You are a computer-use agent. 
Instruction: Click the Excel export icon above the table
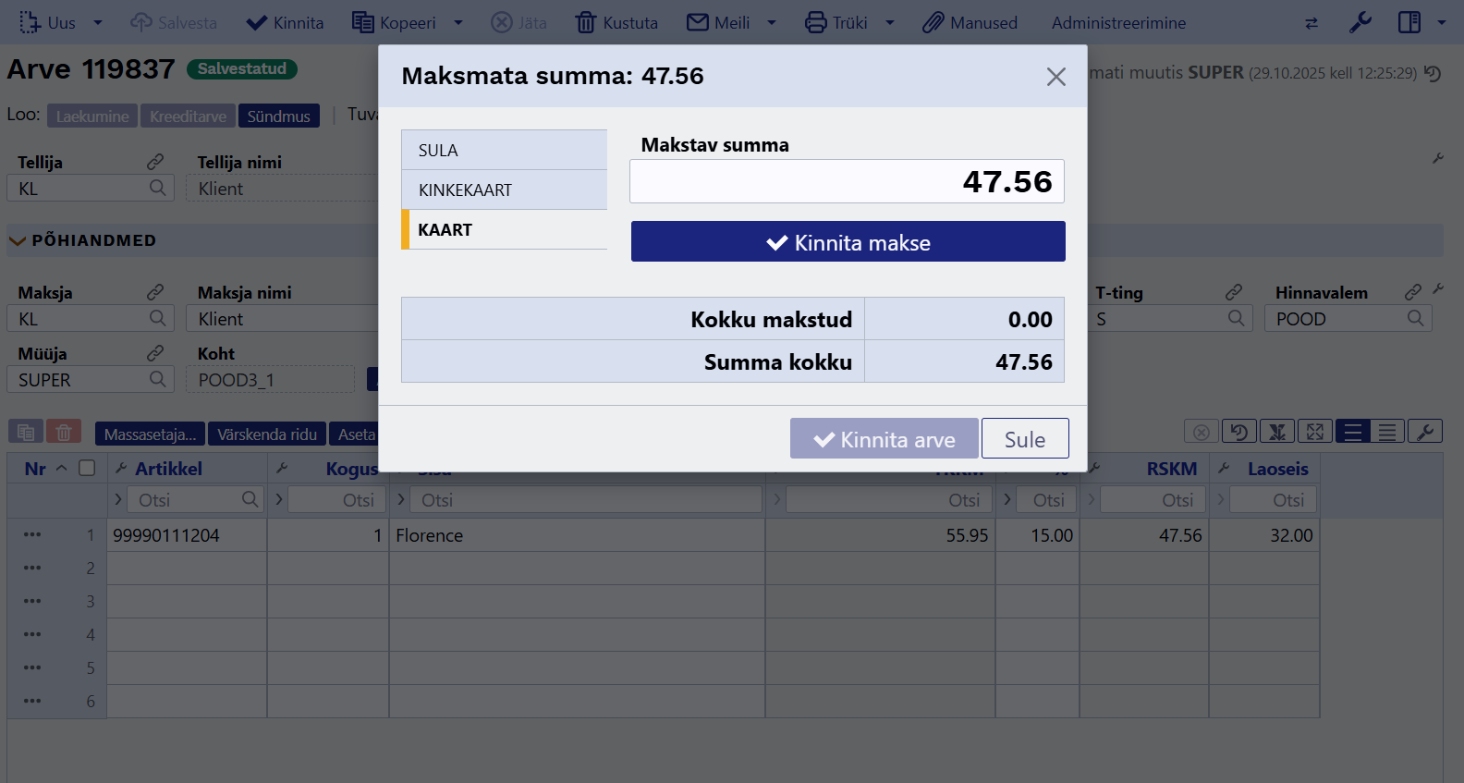pos(1277,432)
